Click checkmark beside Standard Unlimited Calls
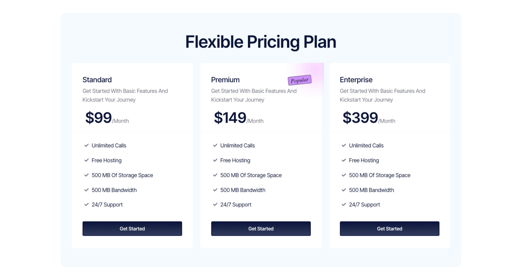This screenshot has height=278, width=522. (x=86, y=146)
